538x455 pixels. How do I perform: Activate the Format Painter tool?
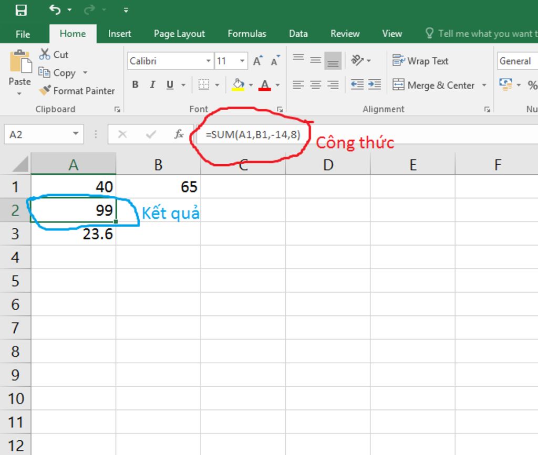point(77,91)
